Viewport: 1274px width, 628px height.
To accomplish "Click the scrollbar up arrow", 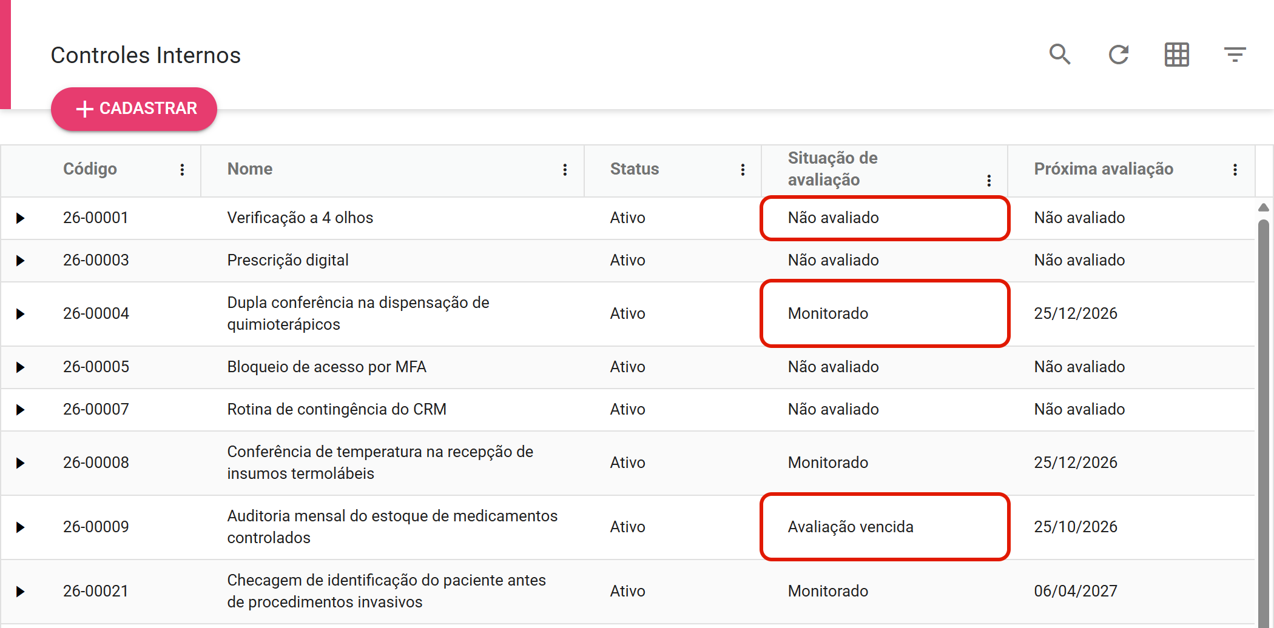I will pos(1264,207).
